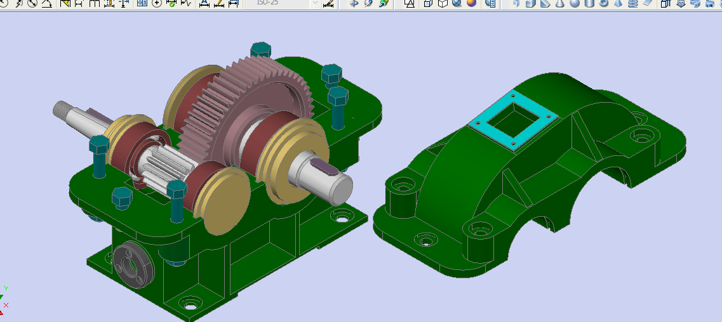Switch to Conceptual visual style

click(x=471, y=3)
